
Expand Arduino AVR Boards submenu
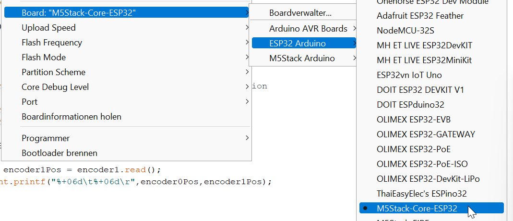[x=304, y=29]
